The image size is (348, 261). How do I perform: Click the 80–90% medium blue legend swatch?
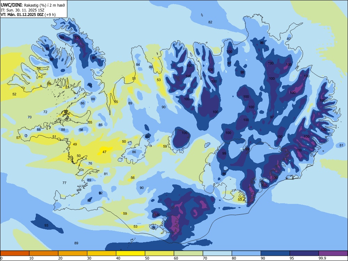pos(246,253)
